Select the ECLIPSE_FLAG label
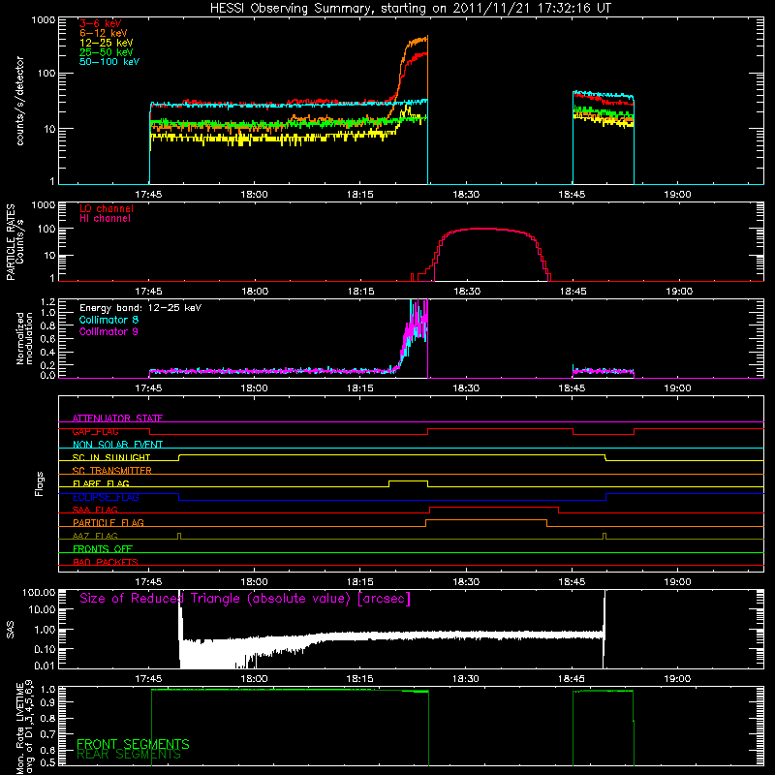 (106, 497)
